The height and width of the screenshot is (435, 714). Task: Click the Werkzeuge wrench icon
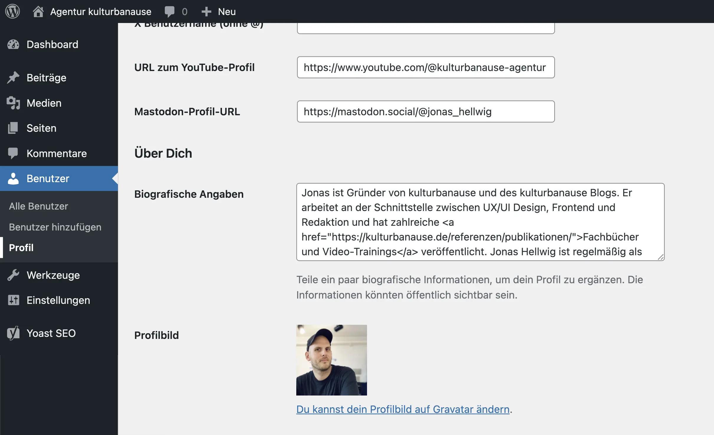(x=13, y=275)
